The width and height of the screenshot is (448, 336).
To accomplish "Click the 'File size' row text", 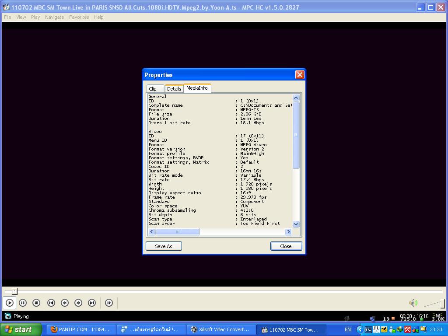I will click(205, 114).
